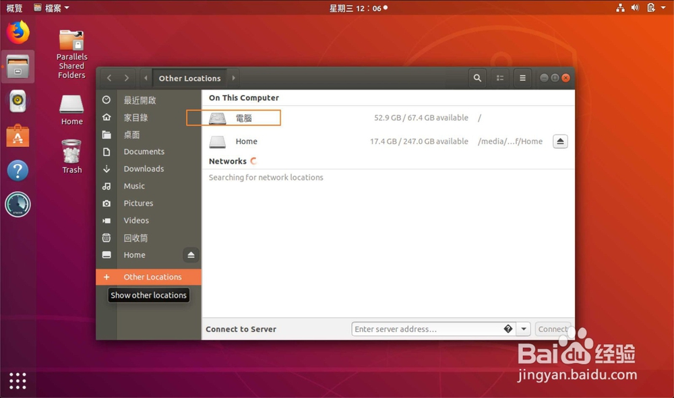
Task: Open Ubuntu Software orange bag icon
Action: tap(18, 135)
